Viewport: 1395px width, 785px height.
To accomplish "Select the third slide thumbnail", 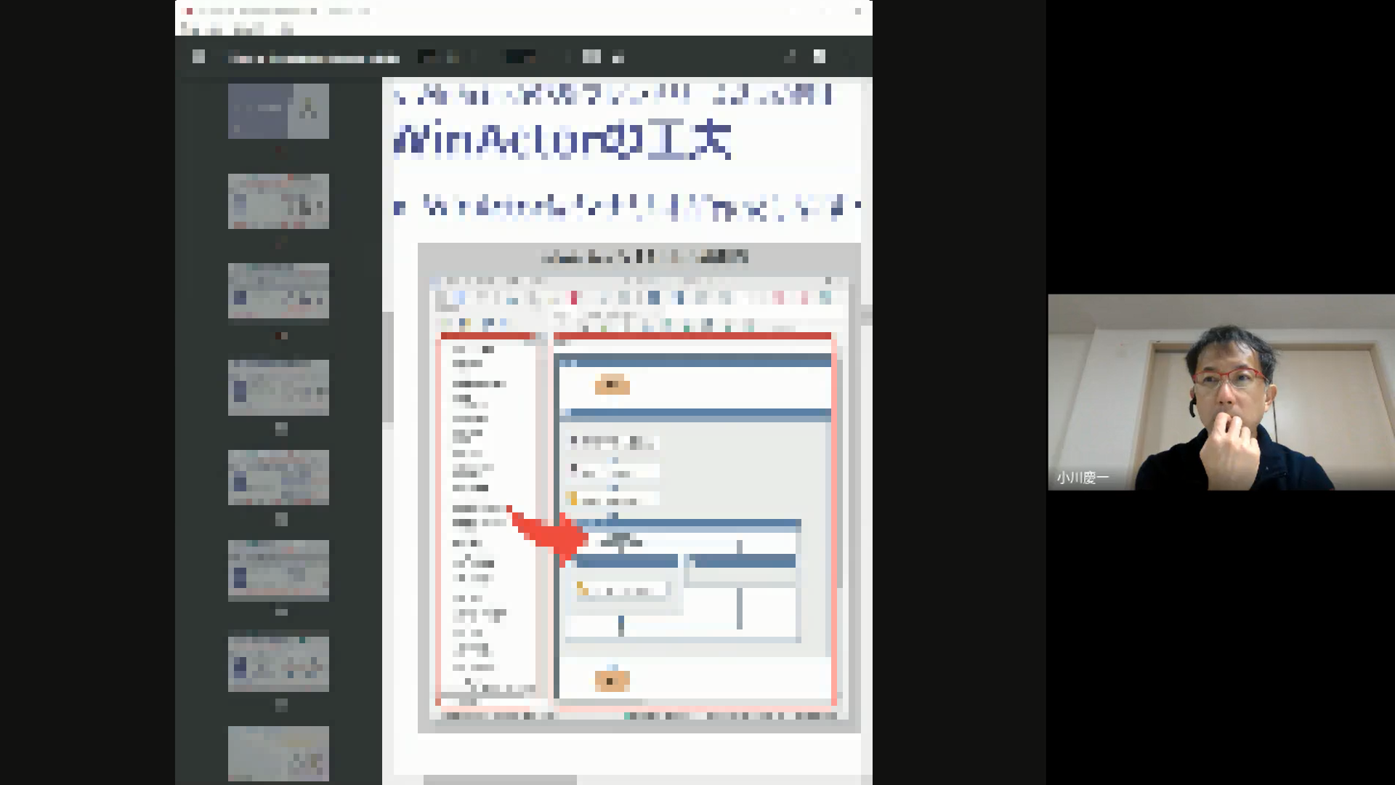I will (x=278, y=291).
